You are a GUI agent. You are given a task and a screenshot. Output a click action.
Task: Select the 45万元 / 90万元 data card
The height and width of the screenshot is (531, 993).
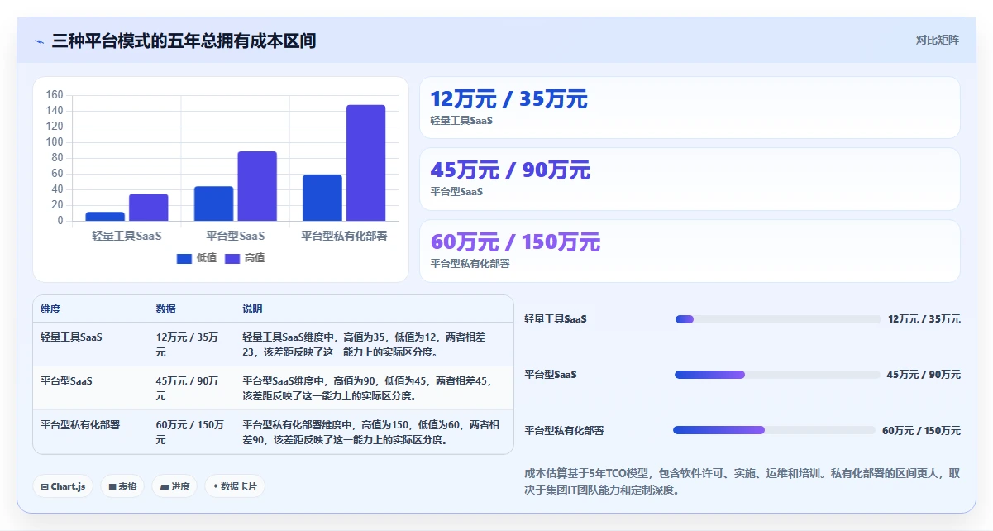pyautogui.click(x=690, y=179)
